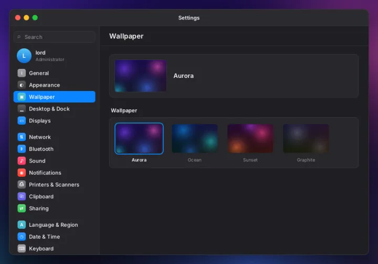Screen dimensions: 378x264
Task: Click the Notifications icon
Action: click(x=22, y=172)
